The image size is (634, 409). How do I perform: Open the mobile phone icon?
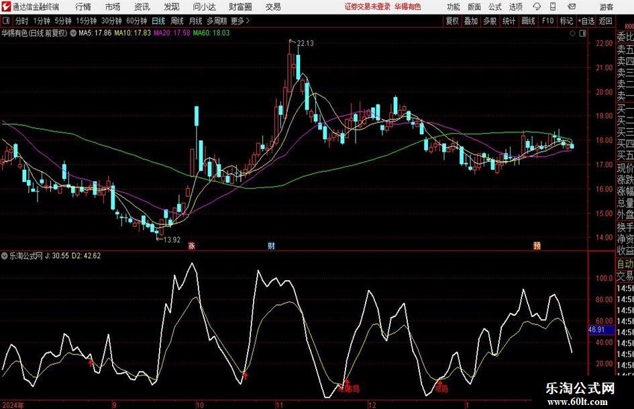tap(553, 7)
